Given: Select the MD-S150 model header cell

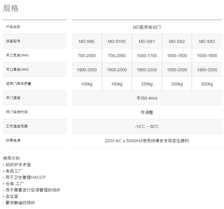Looking at the screenshot, I should click(117, 41).
